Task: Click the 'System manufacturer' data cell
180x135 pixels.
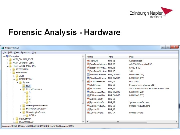Action: [139, 102]
